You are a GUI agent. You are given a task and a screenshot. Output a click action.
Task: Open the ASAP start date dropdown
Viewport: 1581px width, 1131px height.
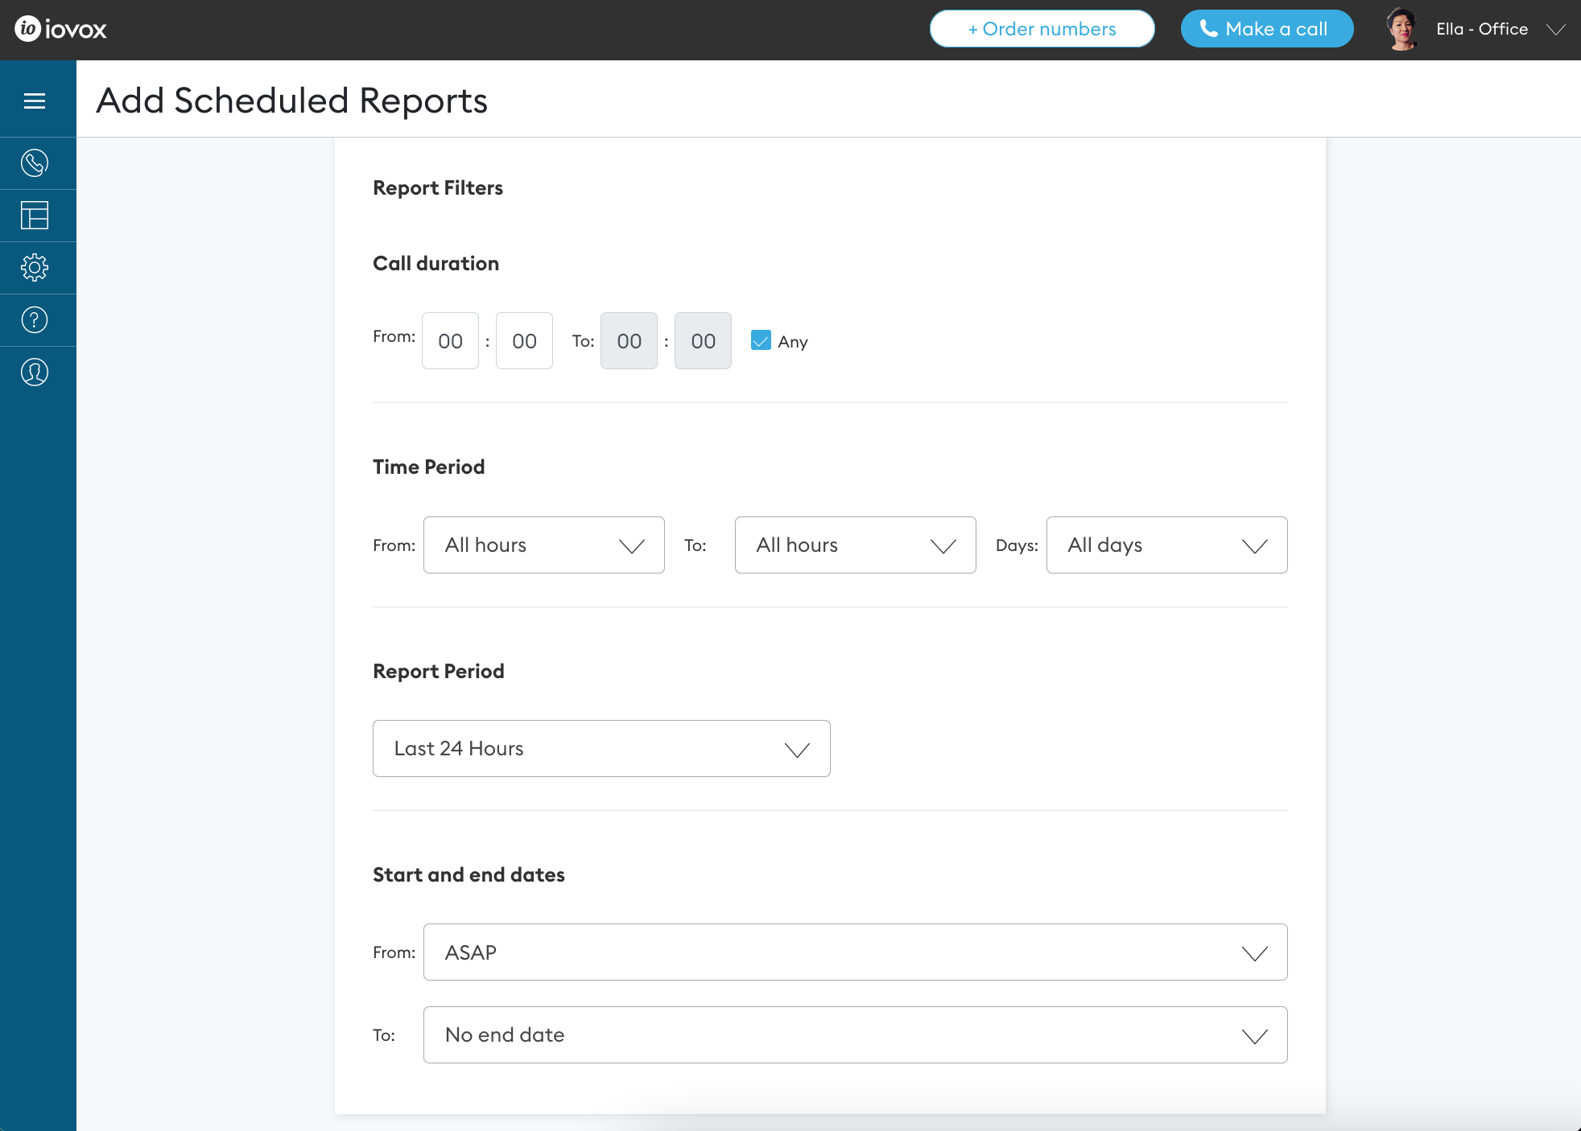[x=855, y=952]
